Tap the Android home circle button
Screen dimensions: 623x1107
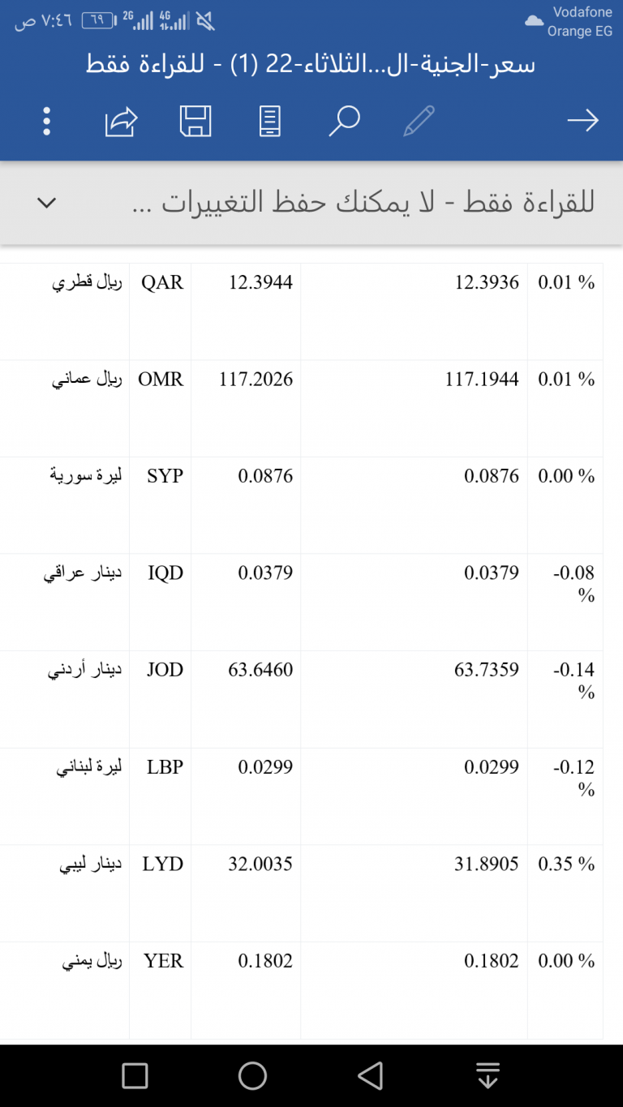click(x=253, y=1075)
